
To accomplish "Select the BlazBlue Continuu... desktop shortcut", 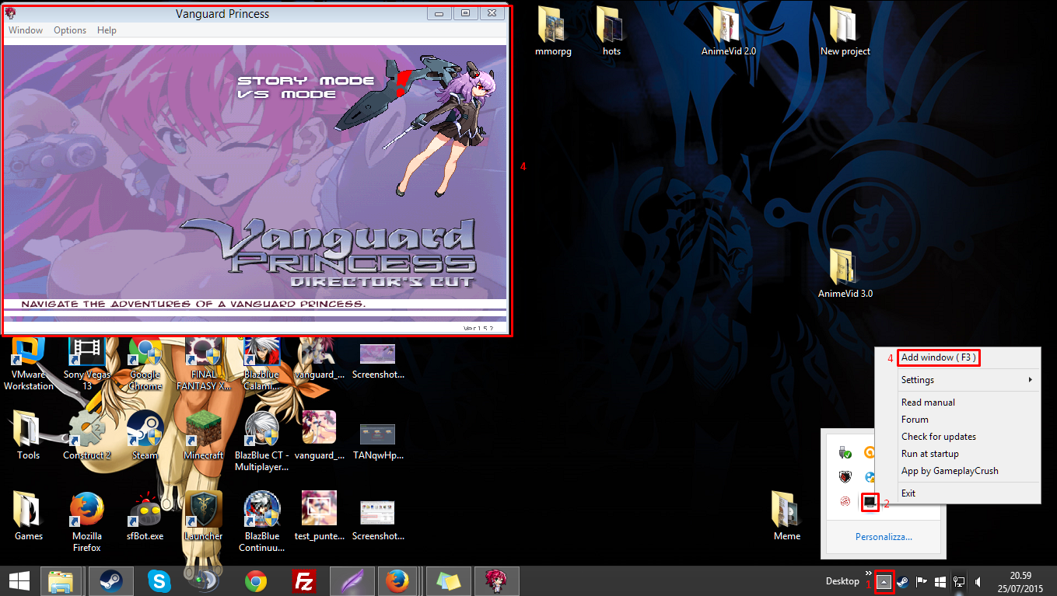I will pyautogui.click(x=262, y=522).
